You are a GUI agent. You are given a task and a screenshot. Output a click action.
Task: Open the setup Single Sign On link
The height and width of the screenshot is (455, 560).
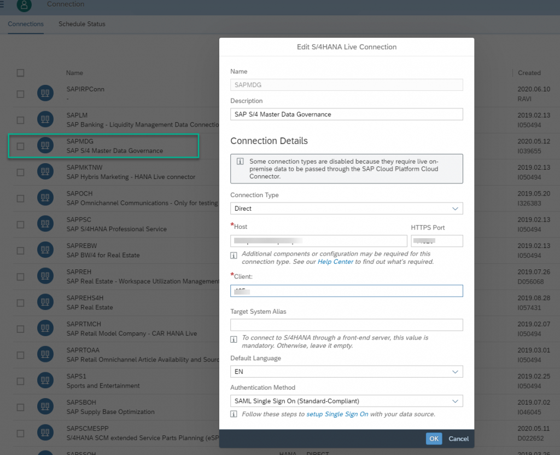click(337, 414)
